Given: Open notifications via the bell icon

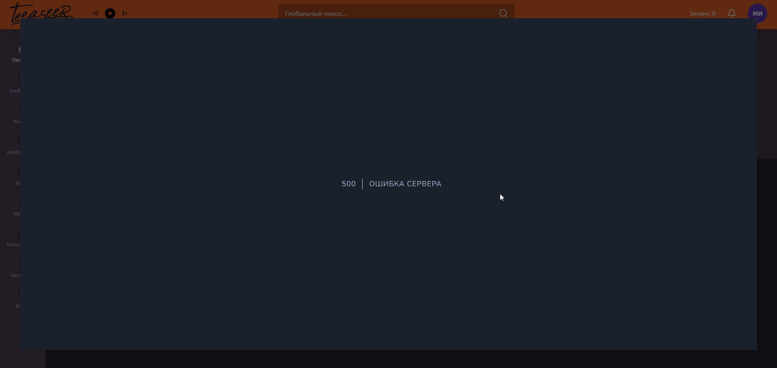Looking at the screenshot, I should [731, 13].
